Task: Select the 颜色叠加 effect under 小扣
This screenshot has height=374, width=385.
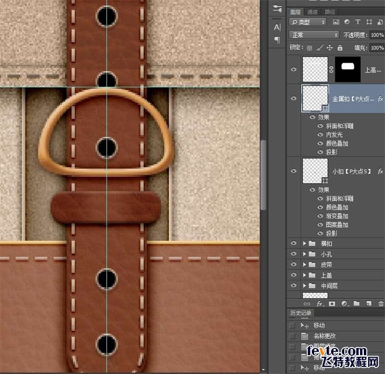Action: click(337, 207)
